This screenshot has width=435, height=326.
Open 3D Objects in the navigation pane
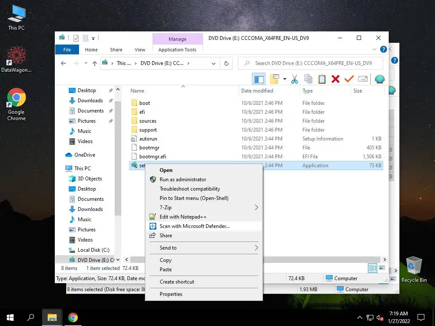coord(90,179)
